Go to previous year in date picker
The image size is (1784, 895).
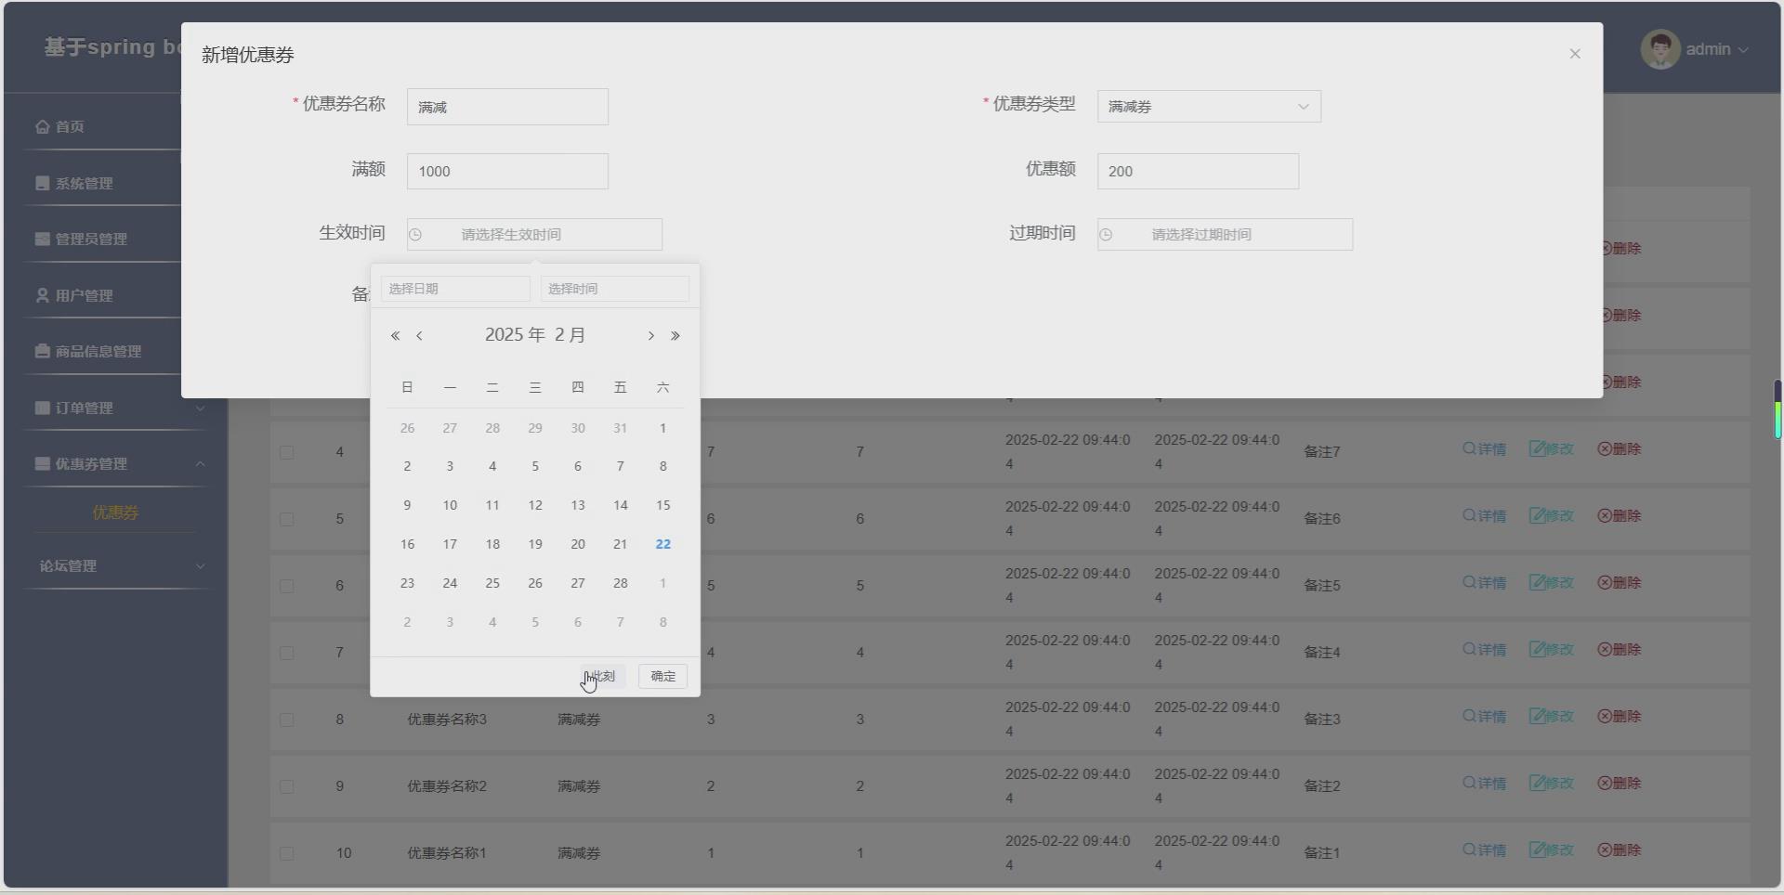tap(395, 336)
